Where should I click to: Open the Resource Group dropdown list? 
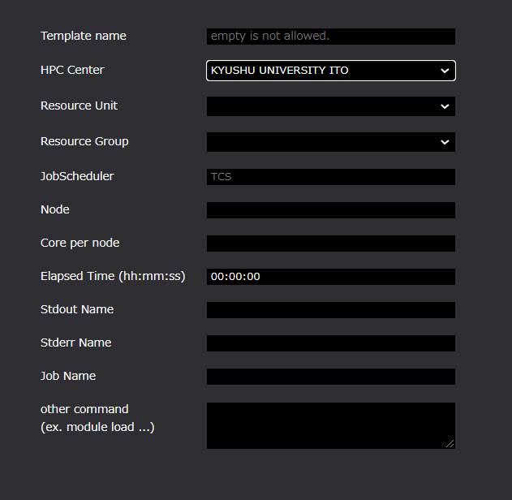point(330,142)
